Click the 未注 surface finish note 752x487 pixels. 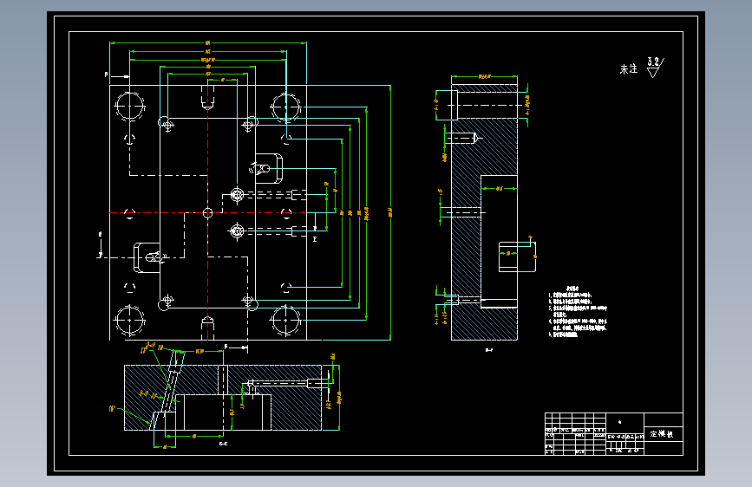click(628, 69)
